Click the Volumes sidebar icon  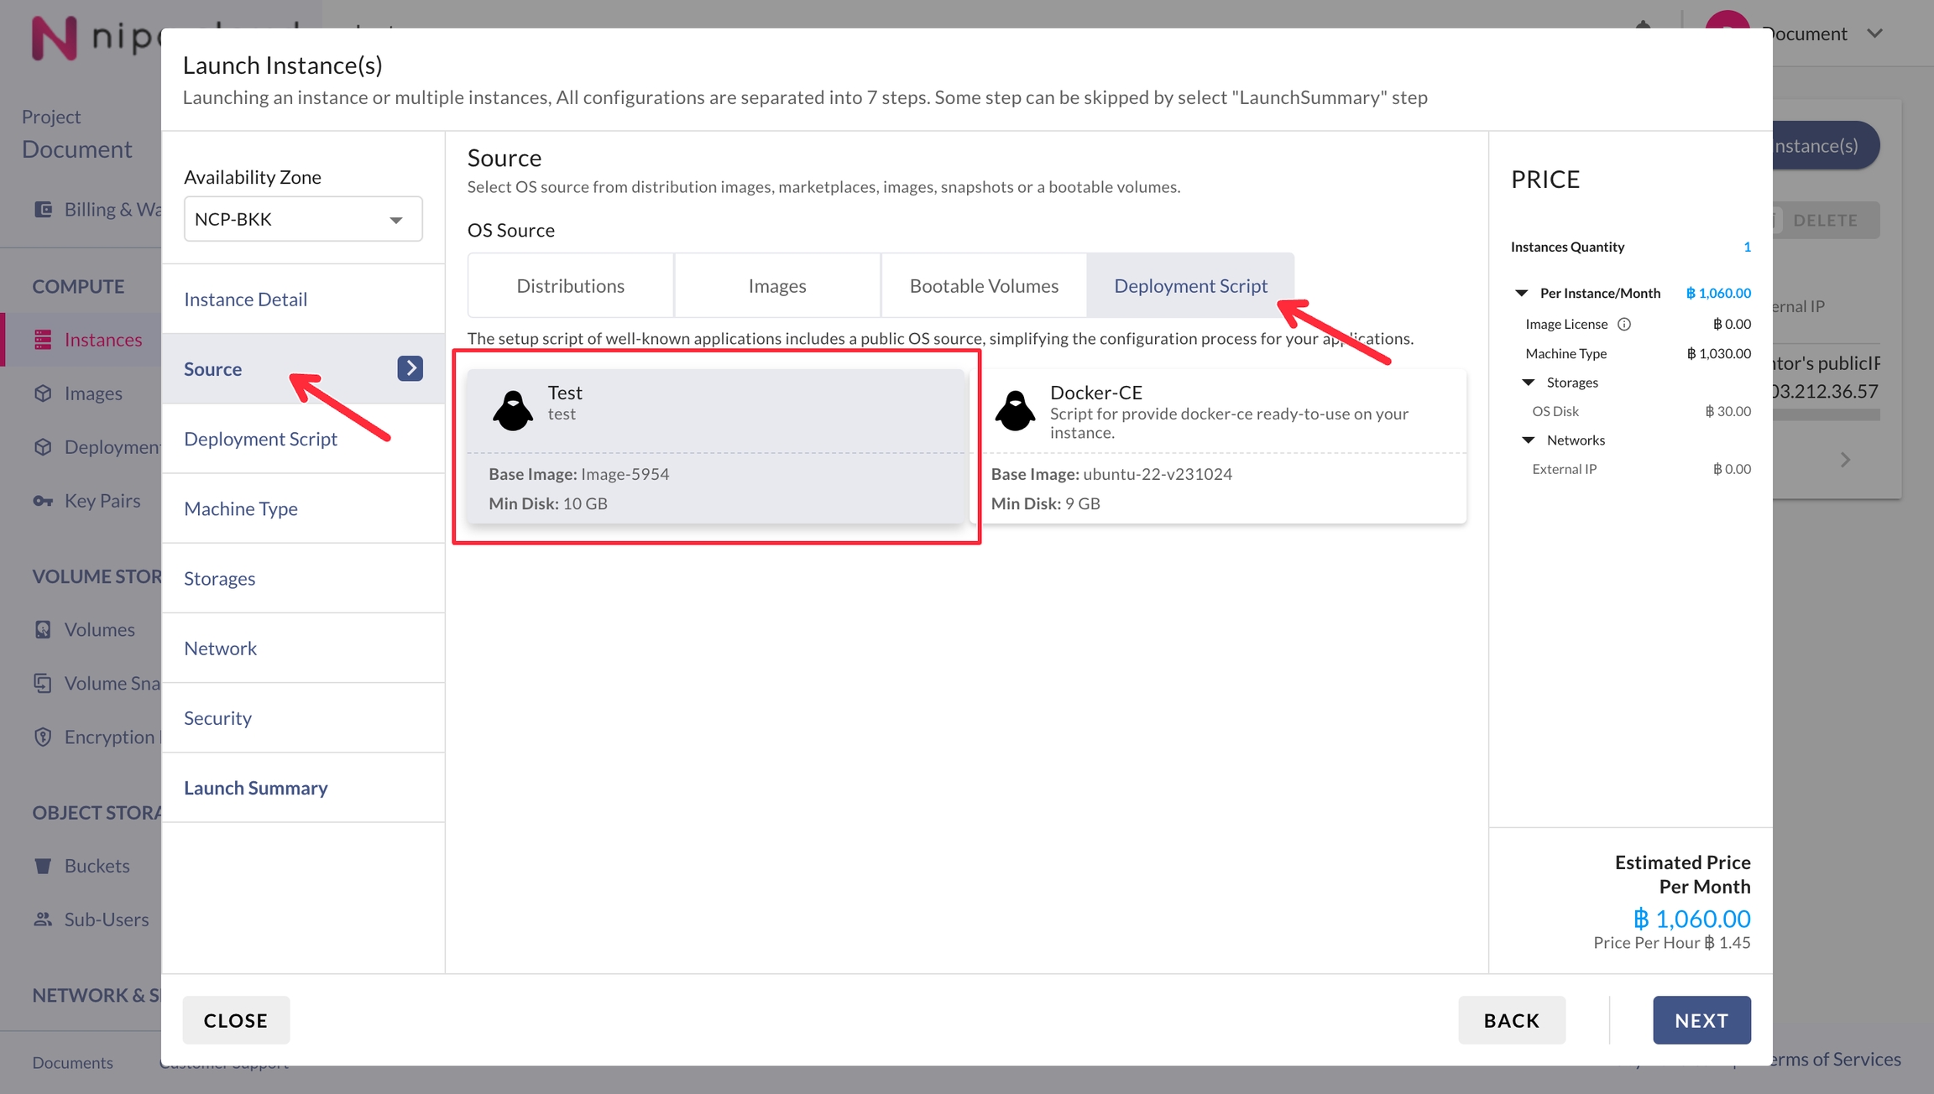(x=43, y=630)
